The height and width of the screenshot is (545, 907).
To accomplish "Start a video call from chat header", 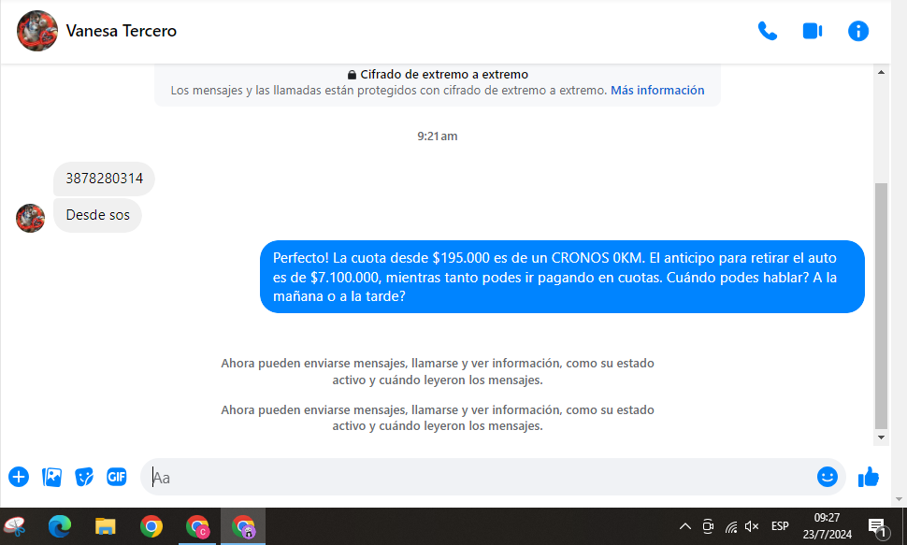I will [812, 31].
